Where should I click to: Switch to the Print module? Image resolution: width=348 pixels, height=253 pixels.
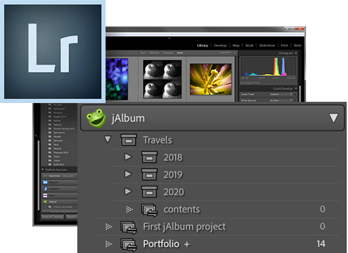coord(284,45)
